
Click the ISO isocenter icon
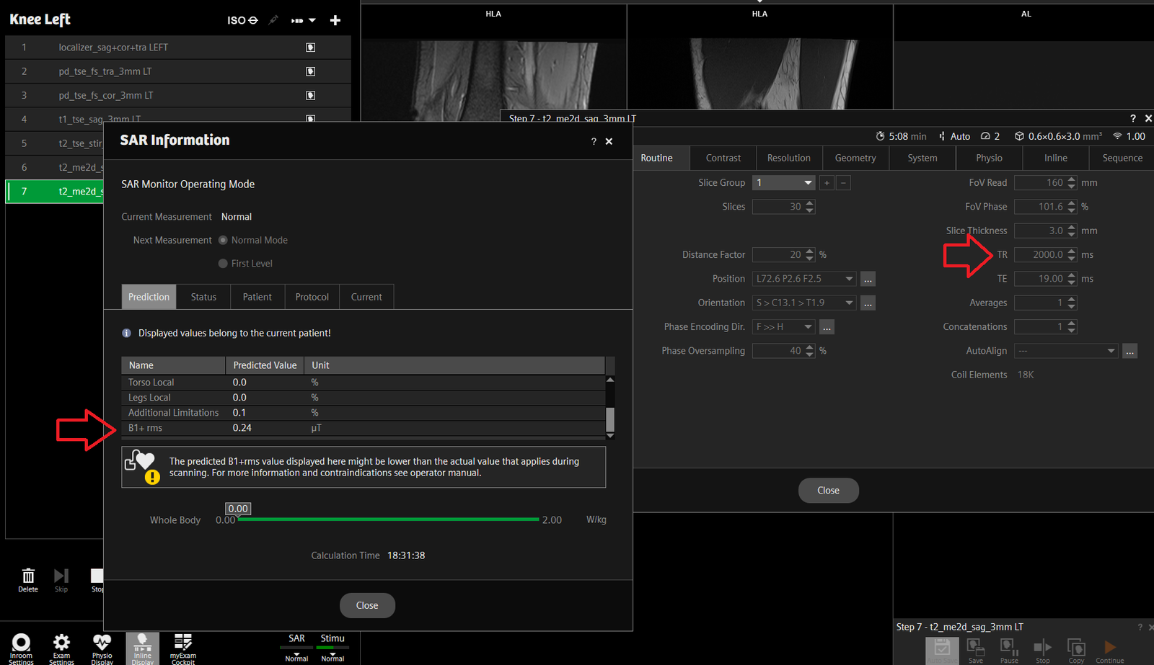click(242, 20)
